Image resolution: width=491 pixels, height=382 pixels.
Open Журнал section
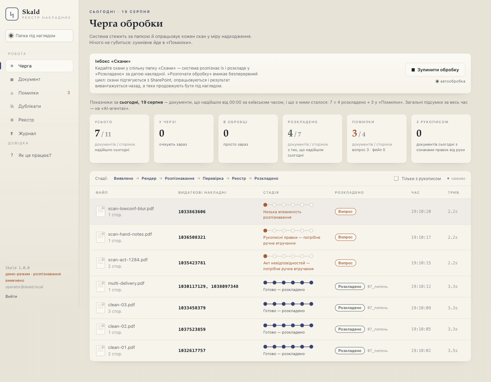[x=39, y=133]
